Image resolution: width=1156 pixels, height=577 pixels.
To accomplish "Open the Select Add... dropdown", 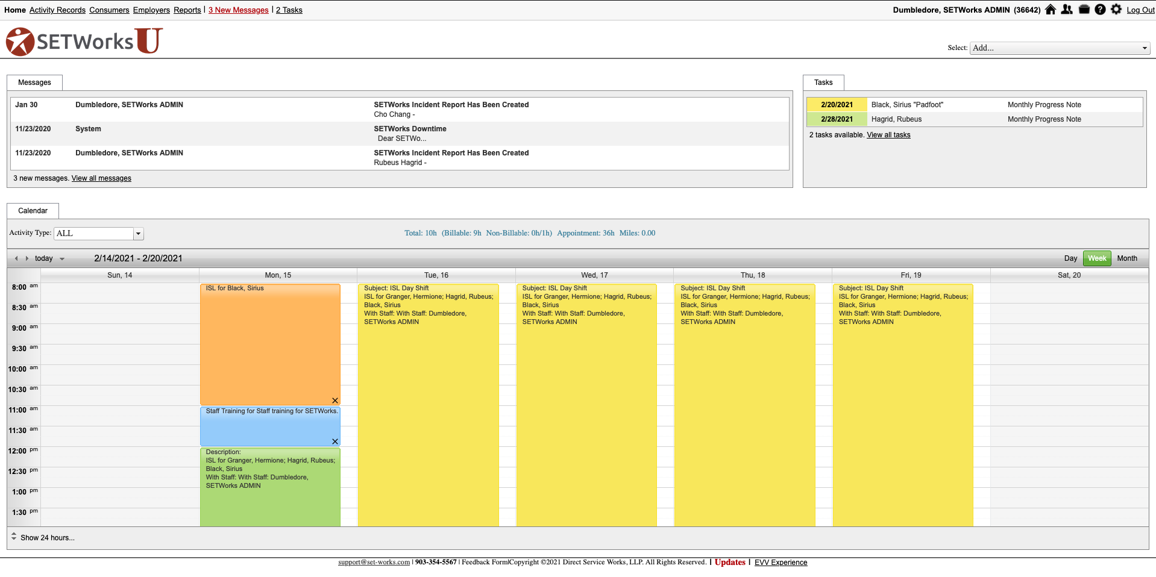I will (1060, 48).
